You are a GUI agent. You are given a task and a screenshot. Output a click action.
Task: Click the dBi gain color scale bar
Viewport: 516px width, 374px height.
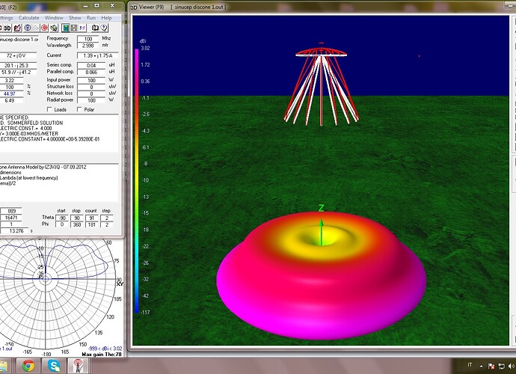136,180
